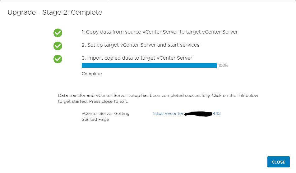The image size is (296, 173).
Task: Select the 100% progress percentage label
Action: pyautogui.click(x=223, y=66)
